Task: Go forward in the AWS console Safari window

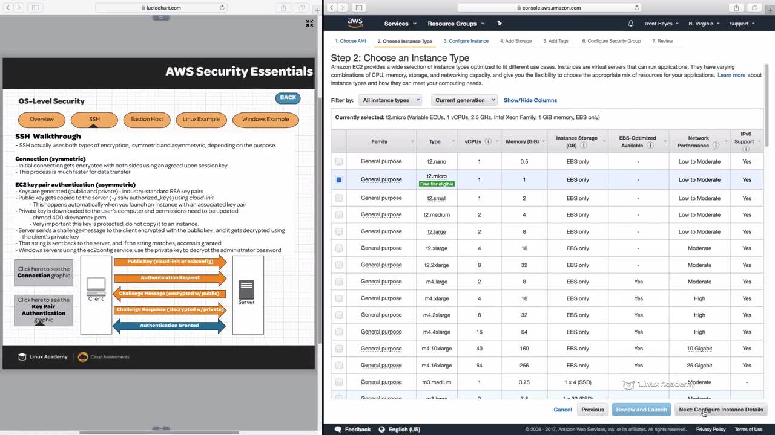Action: pos(343,8)
